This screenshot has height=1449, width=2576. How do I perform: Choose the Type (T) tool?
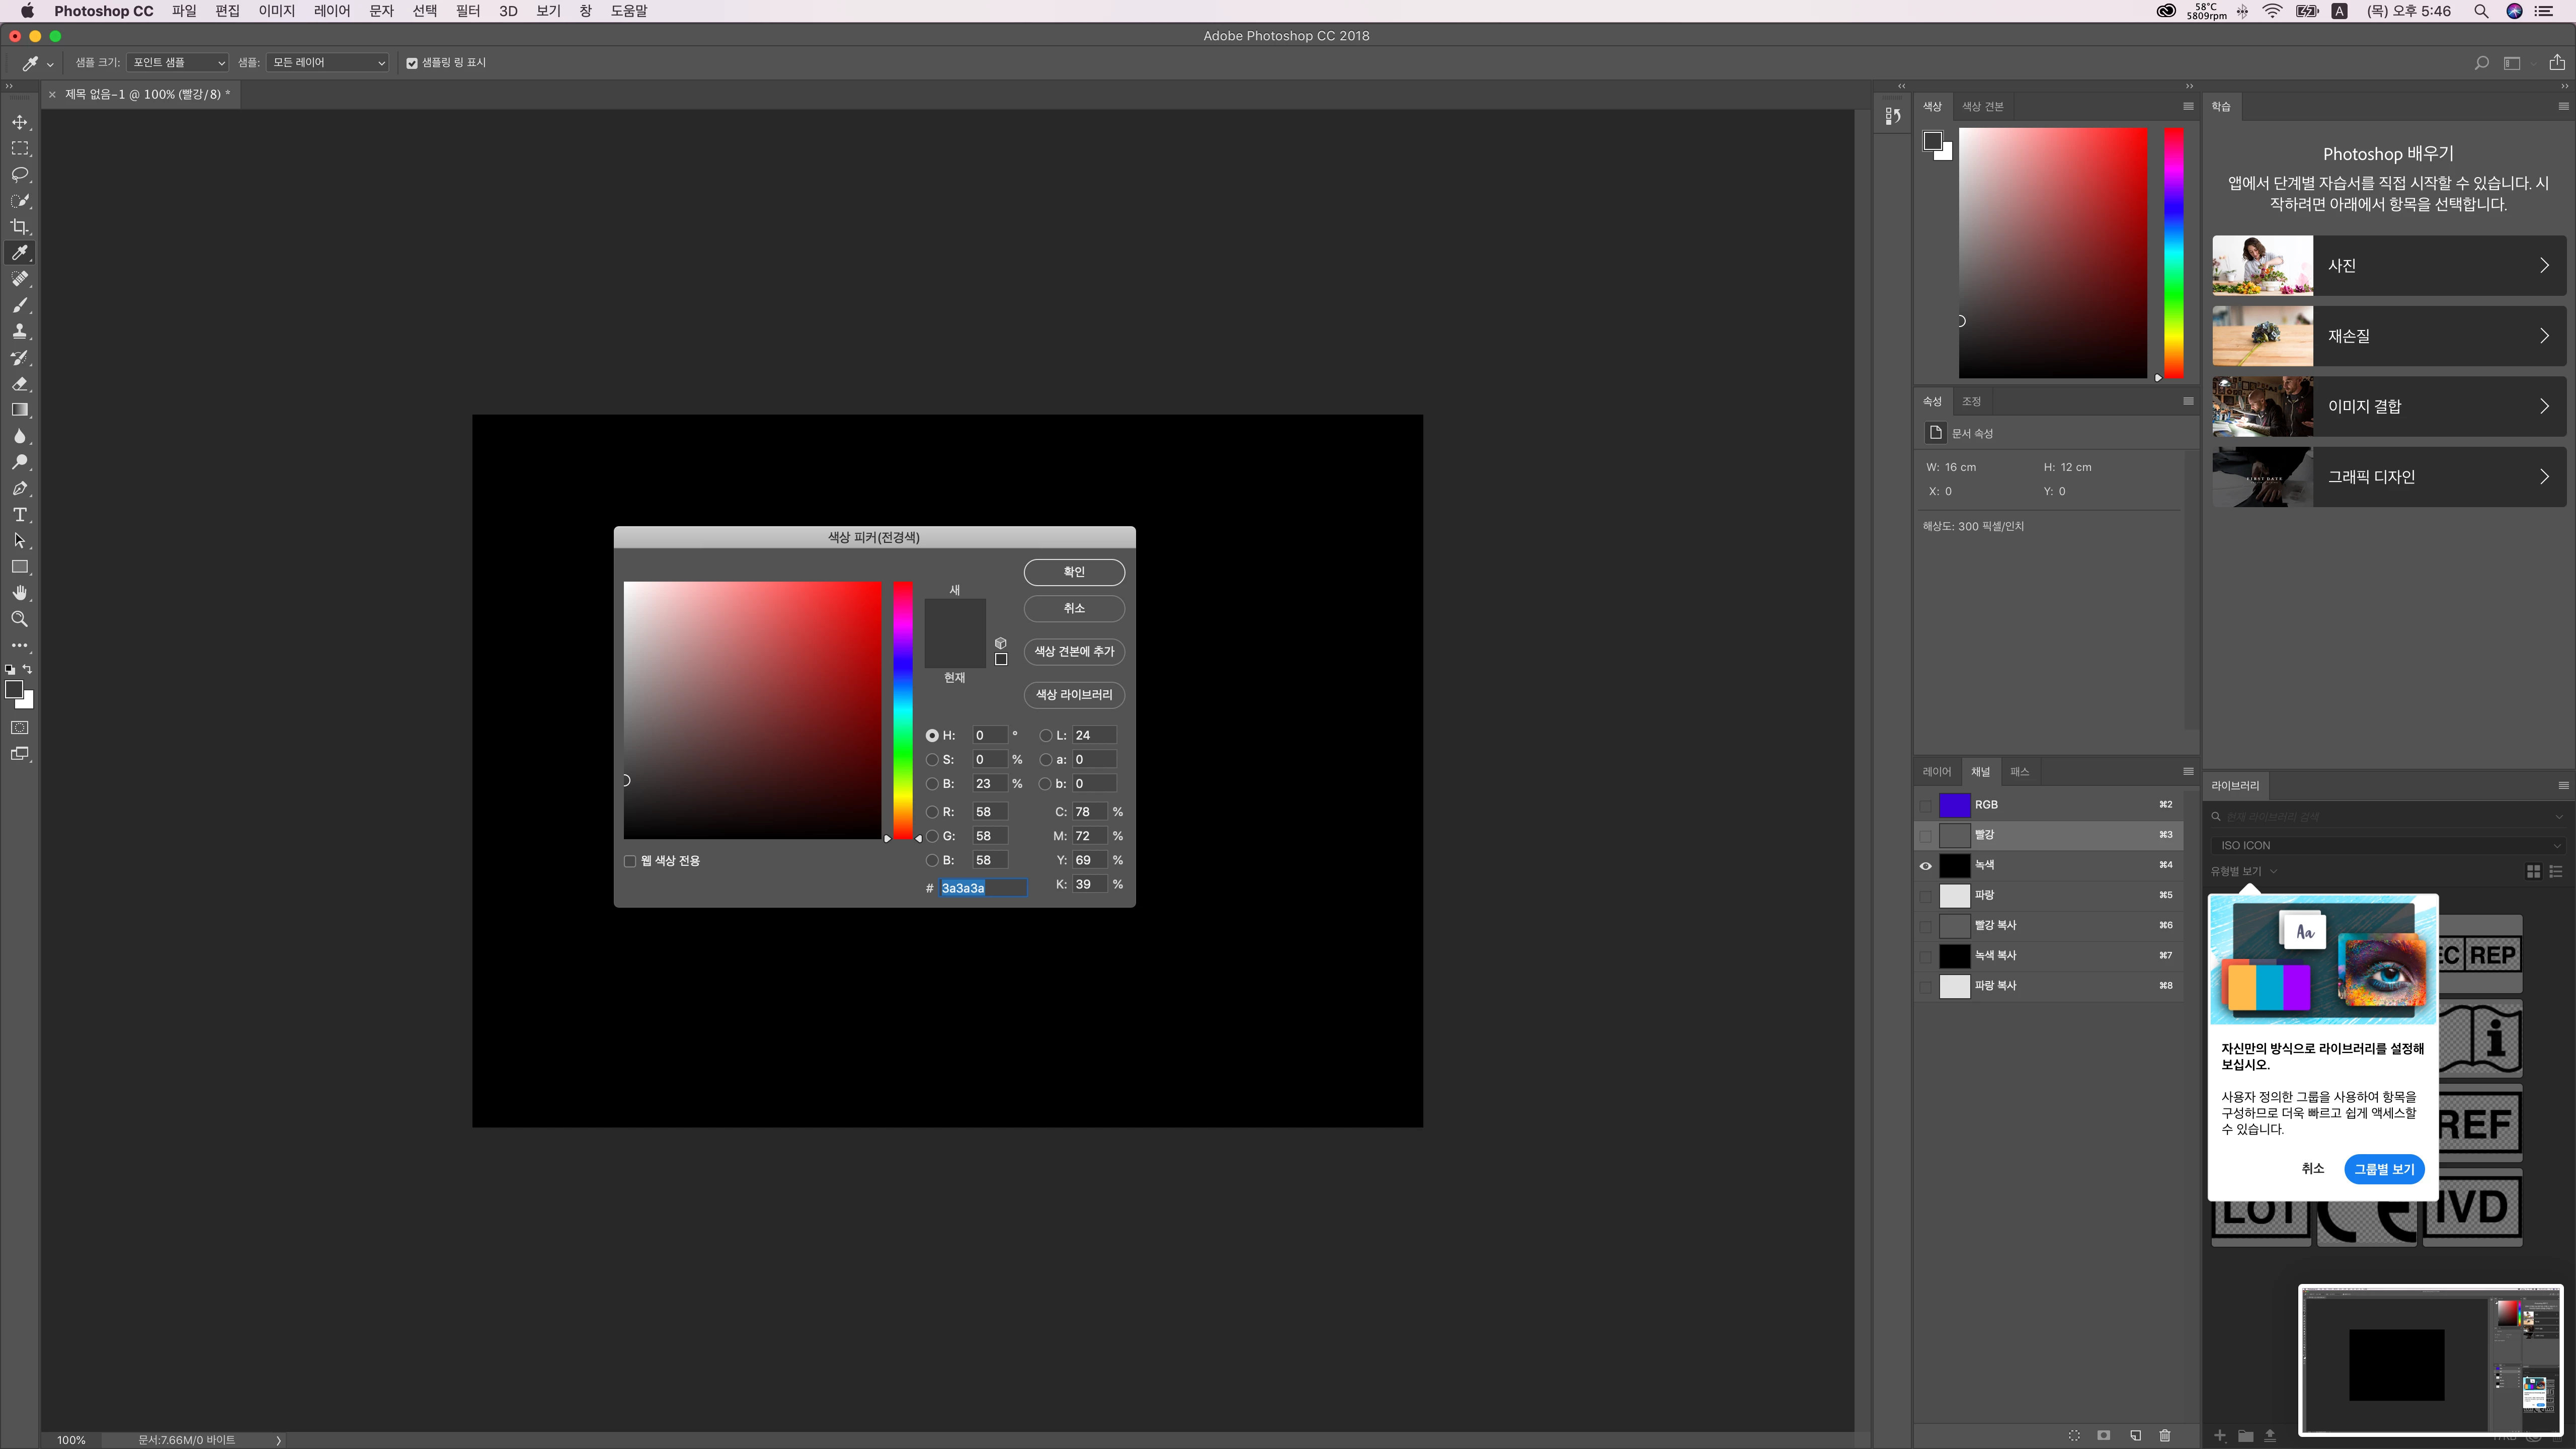click(x=19, y=515)
